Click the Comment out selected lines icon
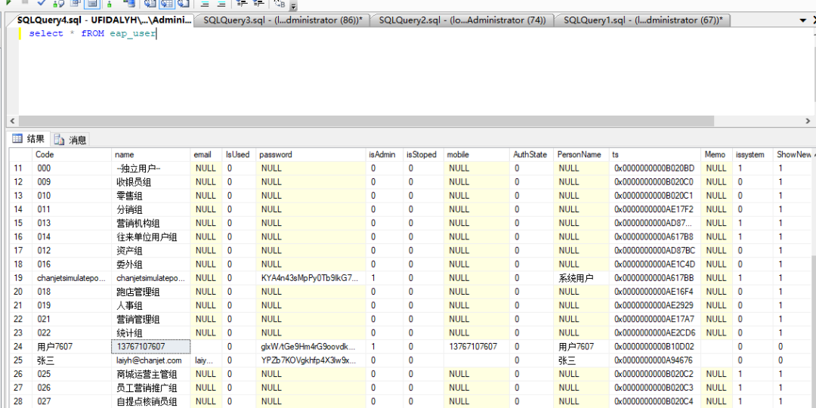This screenshot has height=408, width=816. [205, 3]
